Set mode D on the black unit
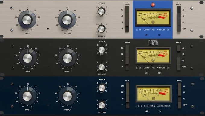The height and width of the screenshot is (116, 205). pos(178,54)
